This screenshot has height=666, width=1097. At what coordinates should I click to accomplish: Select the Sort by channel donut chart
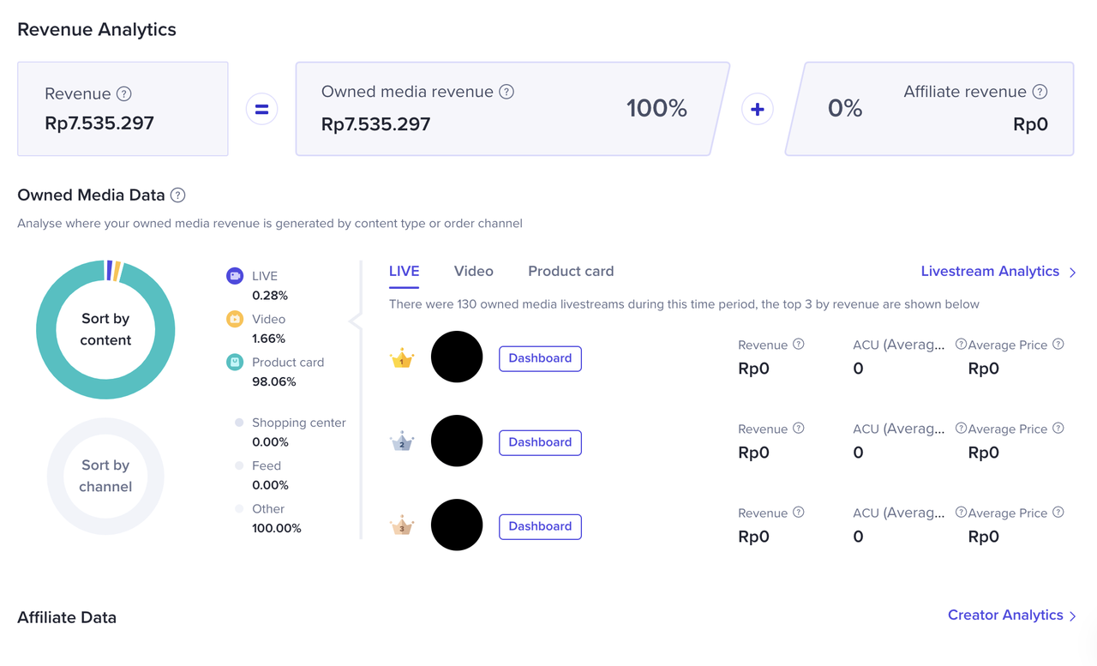point(105,476)
